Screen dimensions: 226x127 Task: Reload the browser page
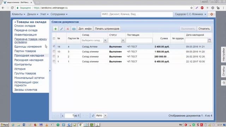12,8
